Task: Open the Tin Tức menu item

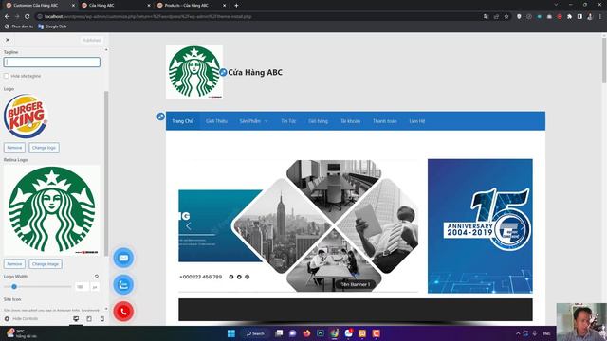Action: click(288, 121)
